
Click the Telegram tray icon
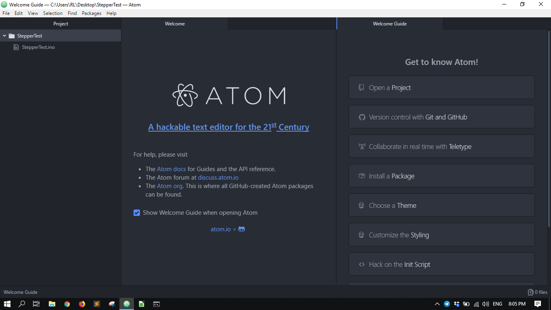click(x=447, y=304)
